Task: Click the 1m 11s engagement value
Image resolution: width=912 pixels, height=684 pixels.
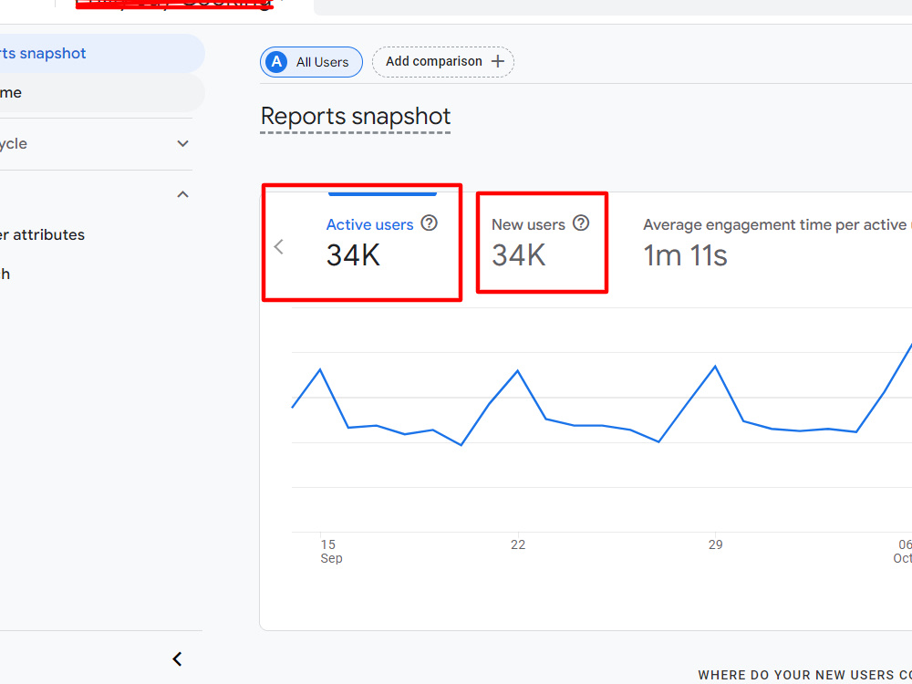Action: click(685, 255)
